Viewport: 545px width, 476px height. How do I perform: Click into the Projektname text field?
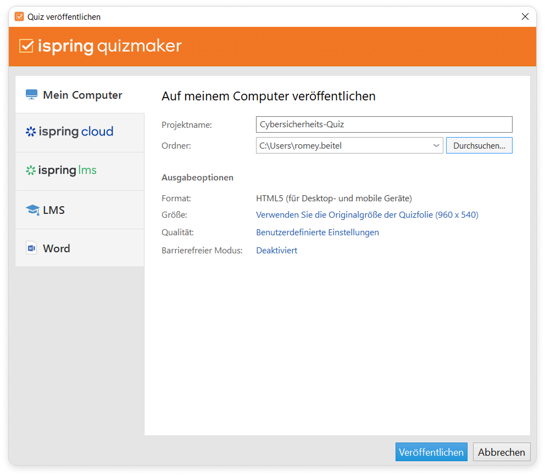point(383,124)
